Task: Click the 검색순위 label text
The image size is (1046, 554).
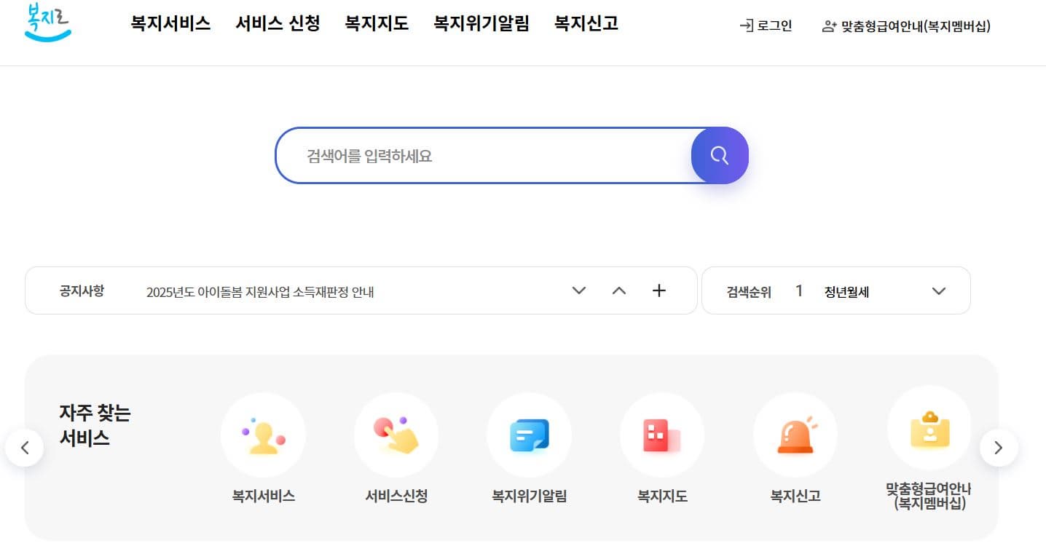Action: [x=749, y=293]
